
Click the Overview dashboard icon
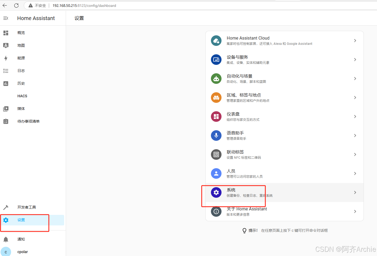[6, 33]
